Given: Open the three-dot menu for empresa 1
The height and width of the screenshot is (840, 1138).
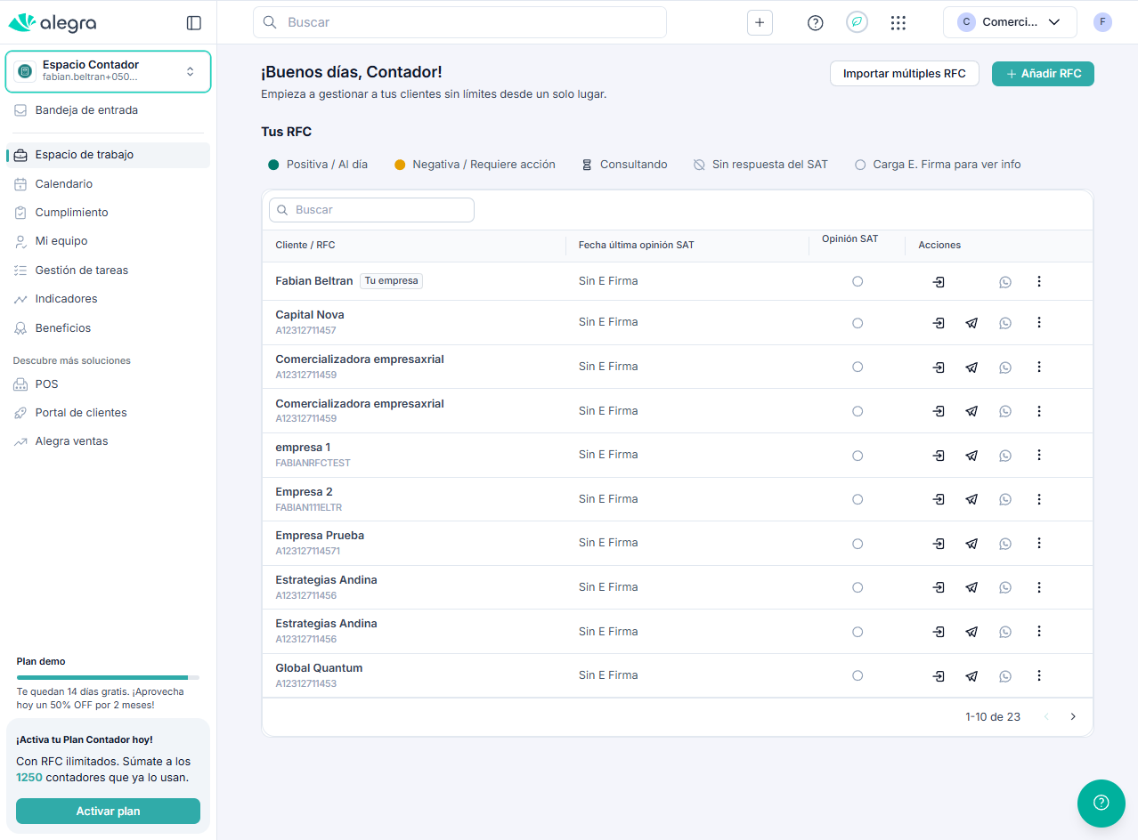Looking at the screenshot, I should point(1038,455).
